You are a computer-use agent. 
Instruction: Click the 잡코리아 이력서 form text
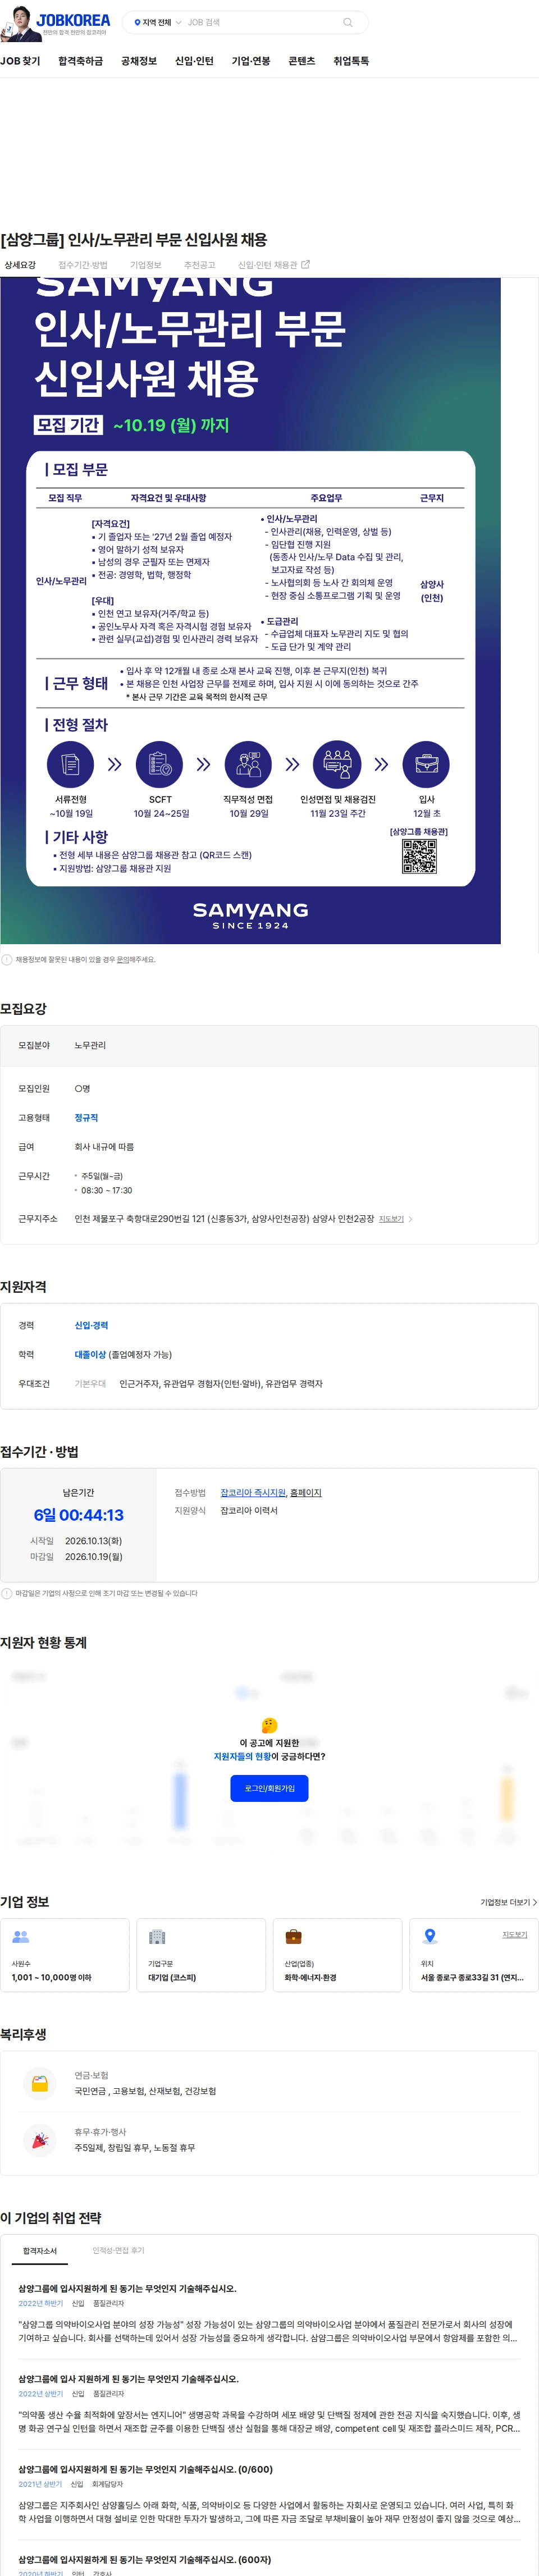point(249,1511)
